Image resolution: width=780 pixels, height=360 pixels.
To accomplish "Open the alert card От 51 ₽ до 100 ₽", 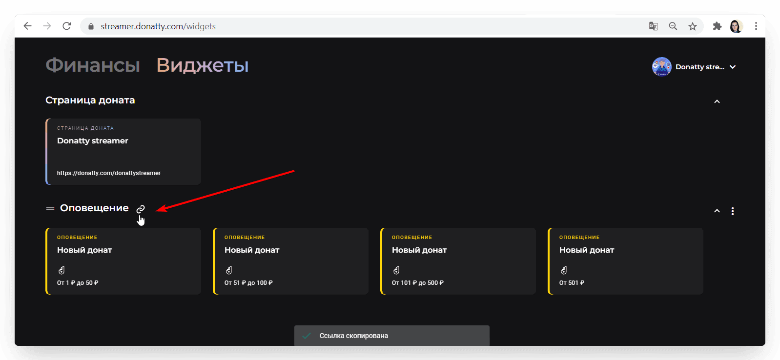I will (291, 261).
